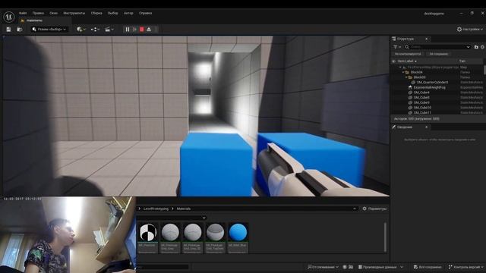
Task: Click the Save current level icon
Action: [8, 30]
